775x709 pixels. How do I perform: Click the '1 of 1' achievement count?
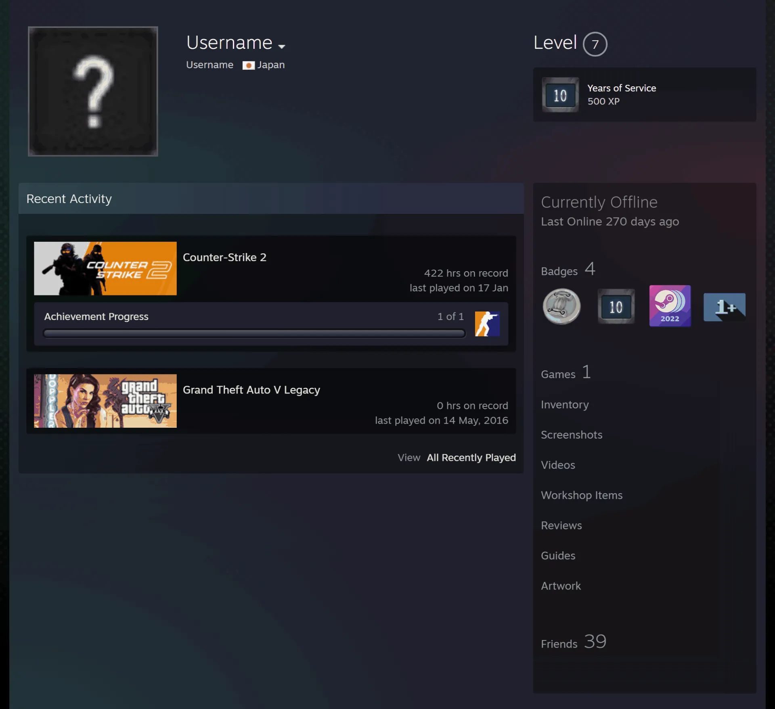coord(450,316)
